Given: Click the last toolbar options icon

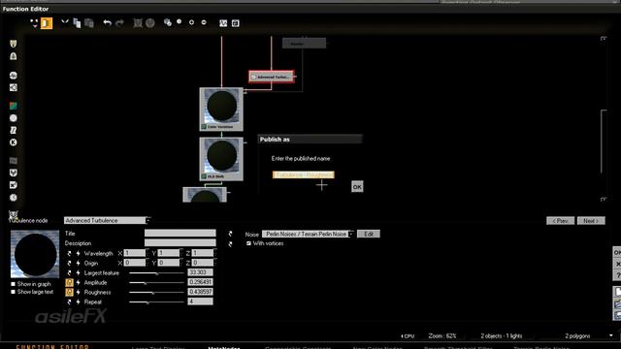Looking at the screenshot, I should coord(235,23).
